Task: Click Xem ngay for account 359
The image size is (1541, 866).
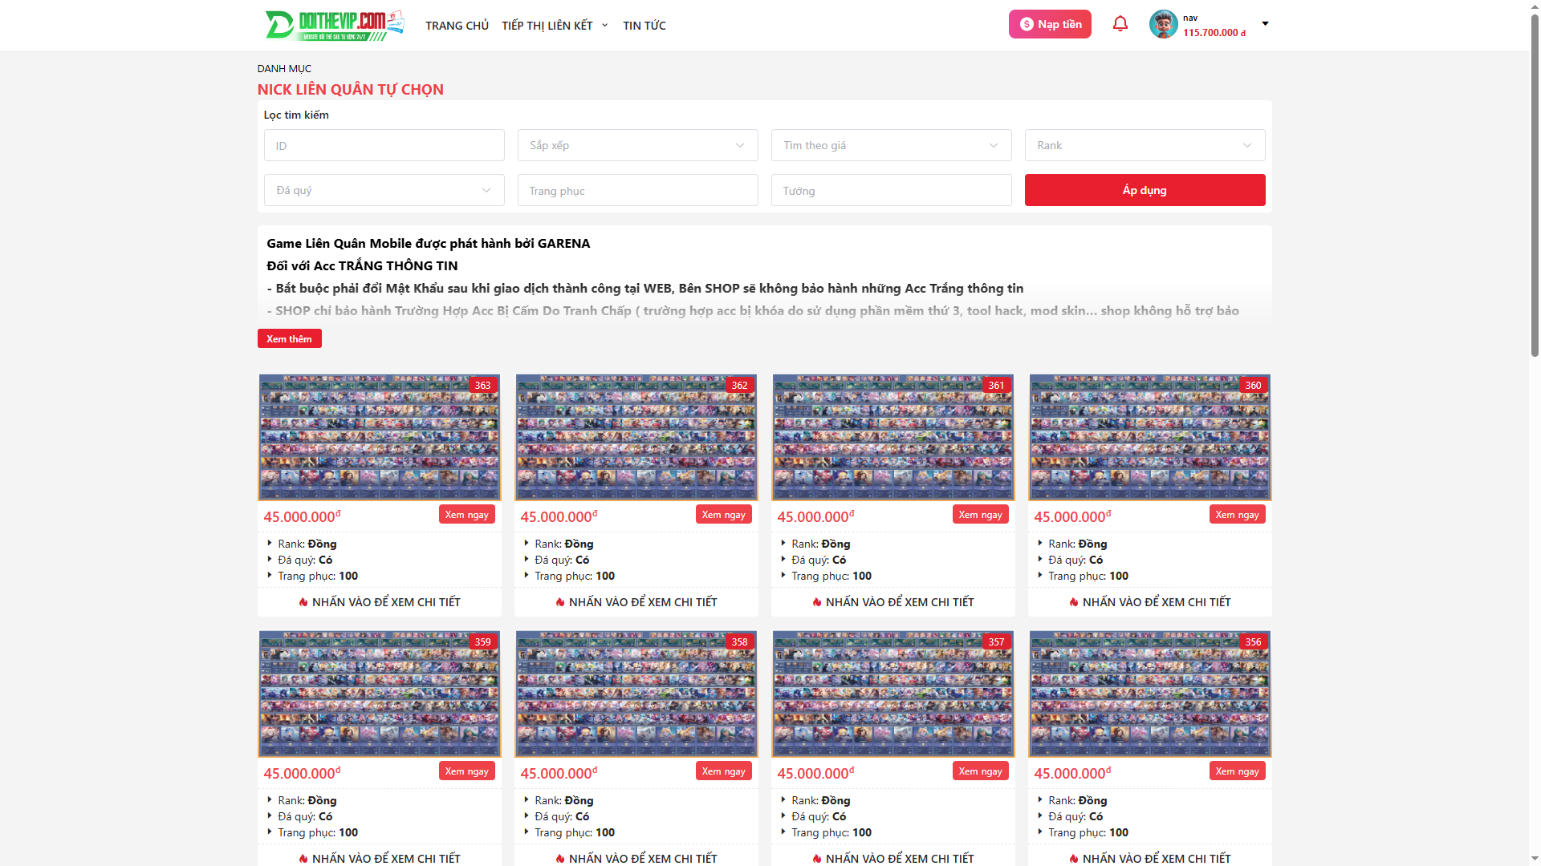Action: (467, 771)
